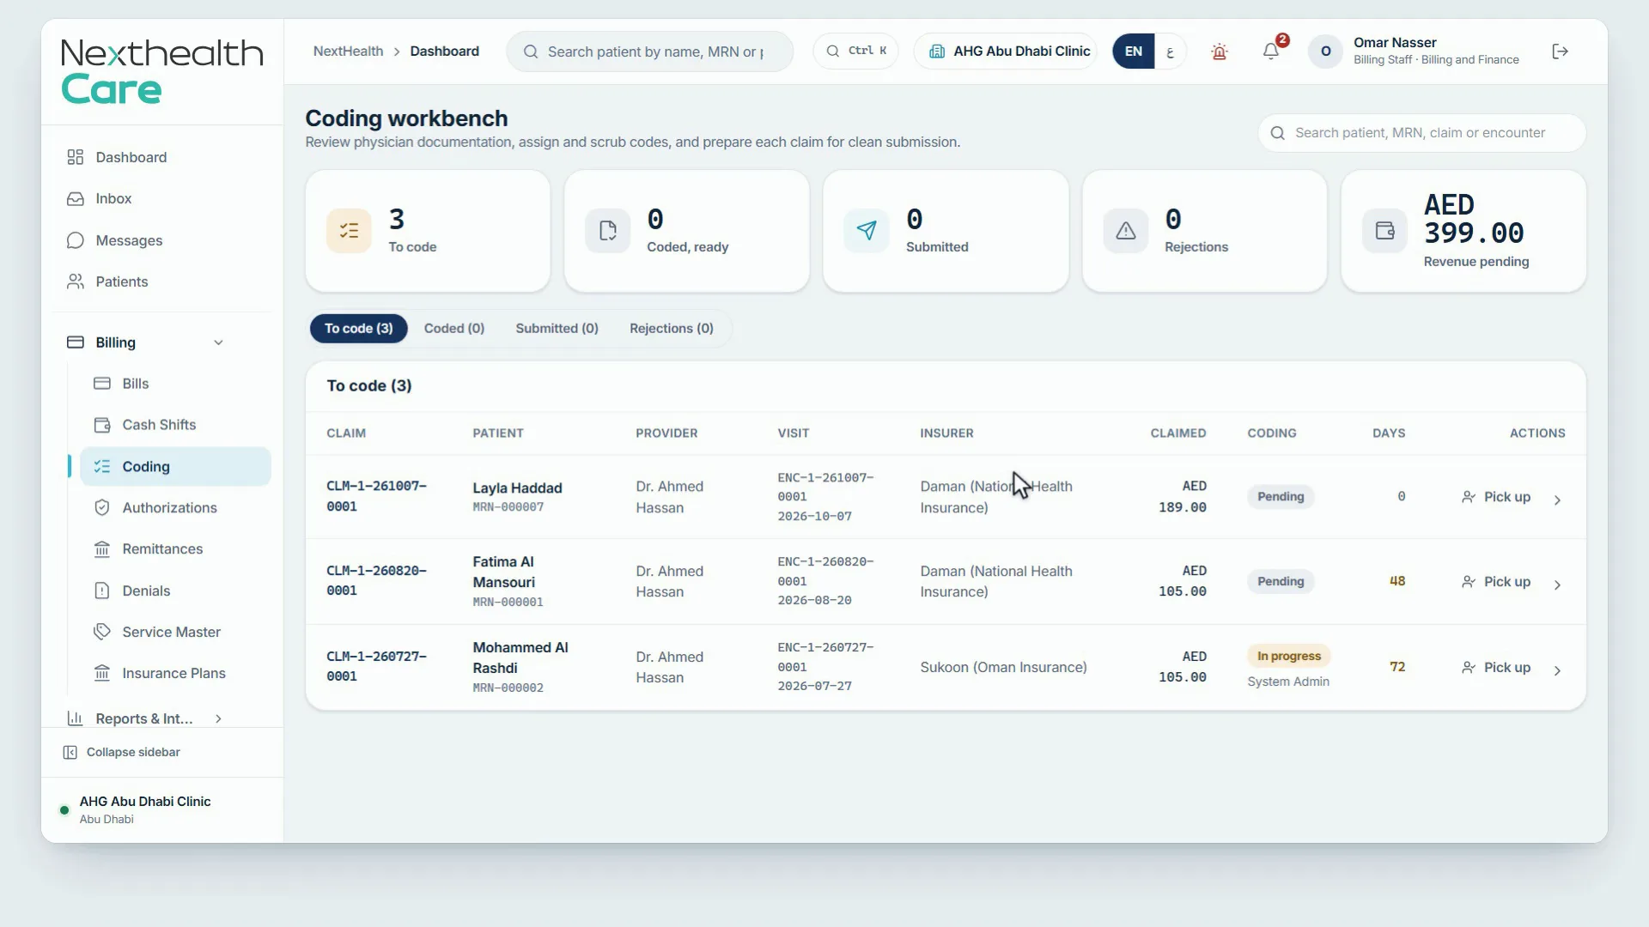This screenshot has height=927, width=1649.
Task: Open Denials under Billing
Action: click(x=175, y=591)
